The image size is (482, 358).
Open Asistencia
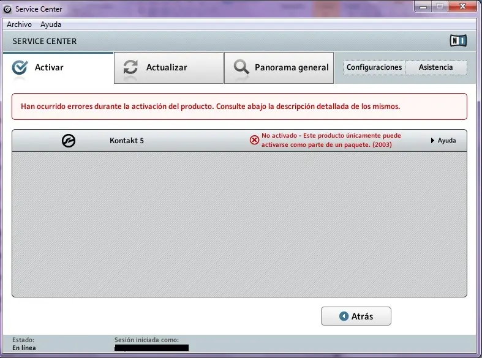(436, 67)
